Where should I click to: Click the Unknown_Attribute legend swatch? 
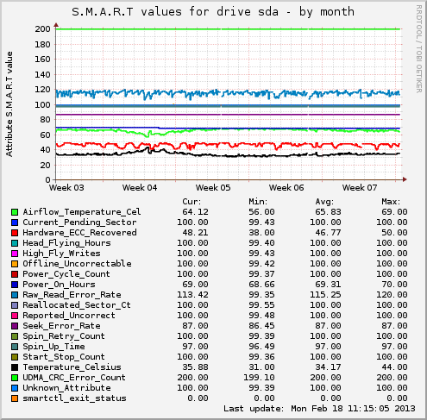pos(15,388)
